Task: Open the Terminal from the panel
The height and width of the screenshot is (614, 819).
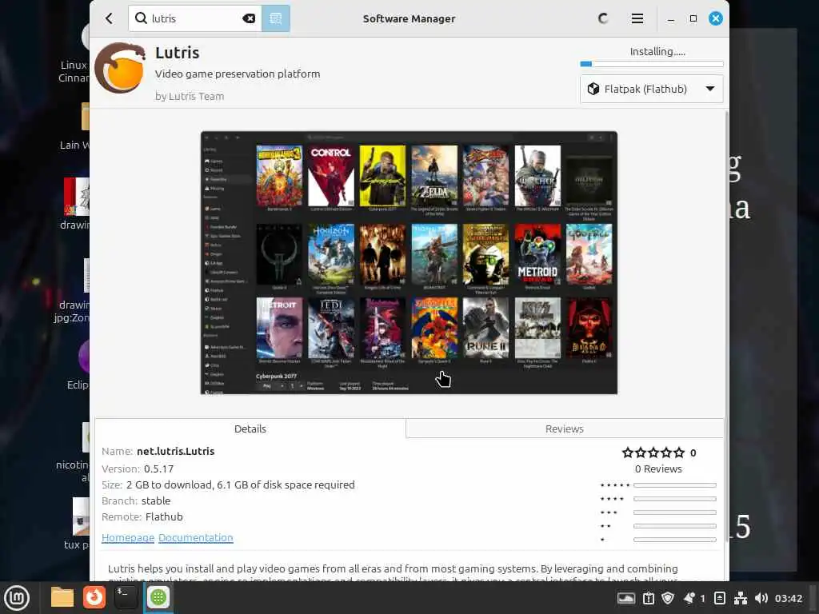Action: click(126, 597)
